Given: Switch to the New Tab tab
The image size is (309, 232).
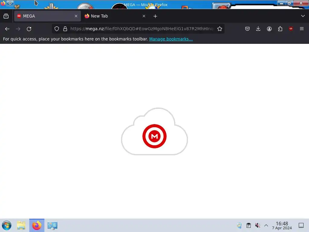Looking at the screenshot, I should point(115,16).
